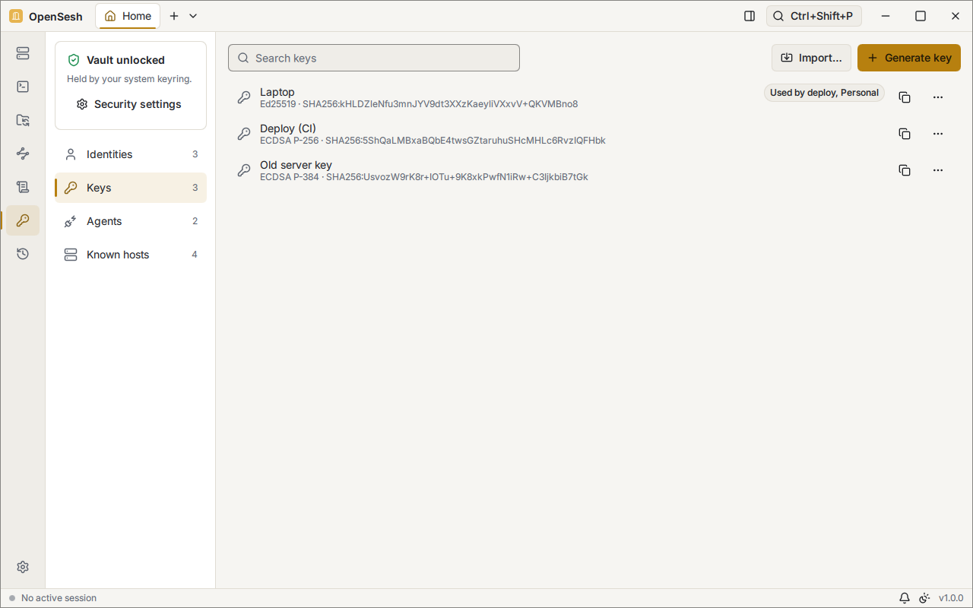Copy the Deploy (CI) public key
Screen dimensions: 973x608
(905, 134)
